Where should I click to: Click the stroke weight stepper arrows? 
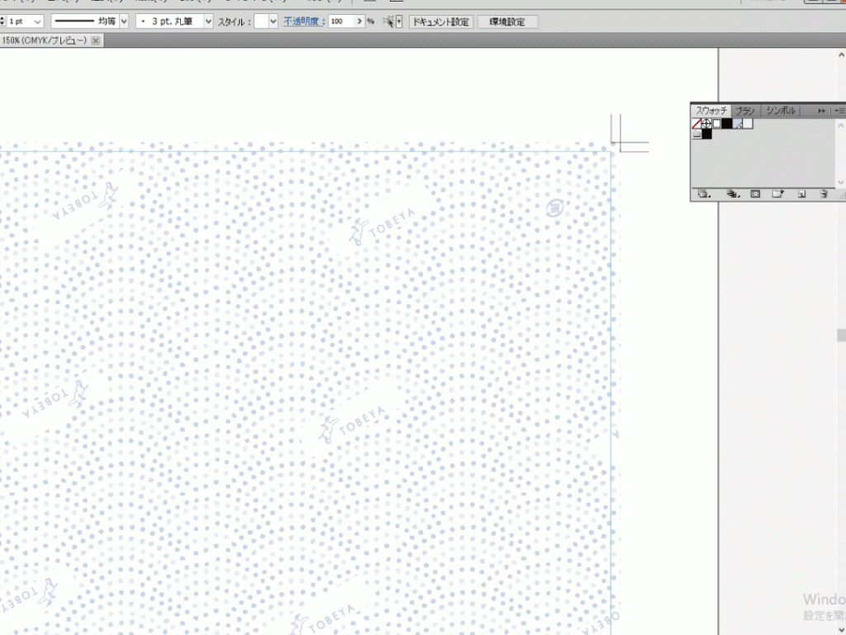point(2,21)
